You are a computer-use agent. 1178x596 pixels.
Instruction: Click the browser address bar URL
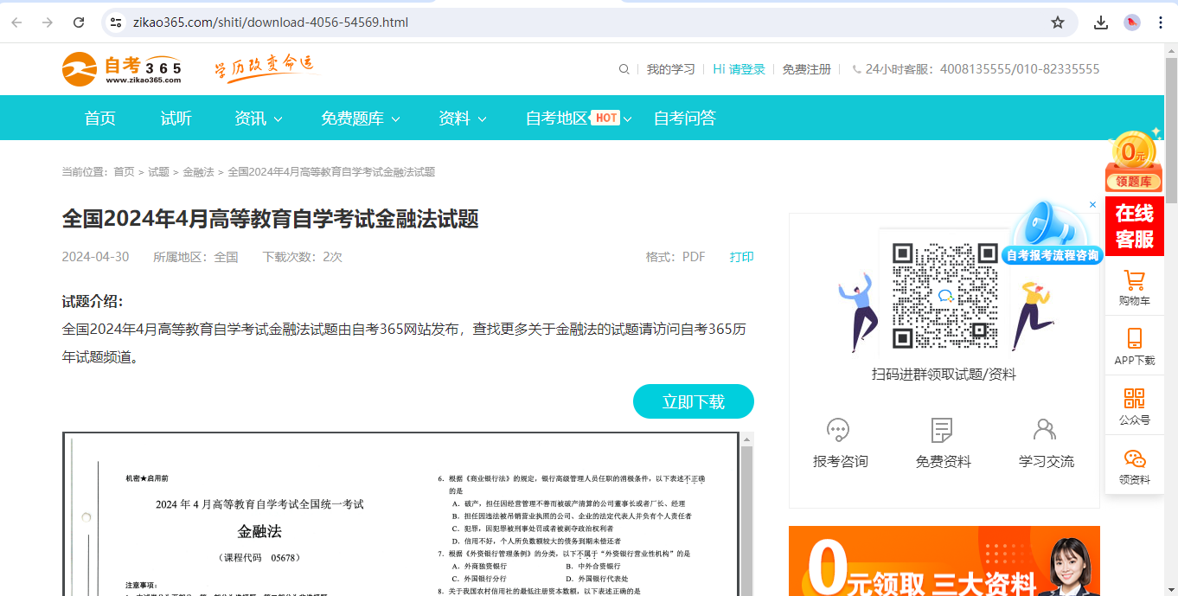click(x=271, y=22)
